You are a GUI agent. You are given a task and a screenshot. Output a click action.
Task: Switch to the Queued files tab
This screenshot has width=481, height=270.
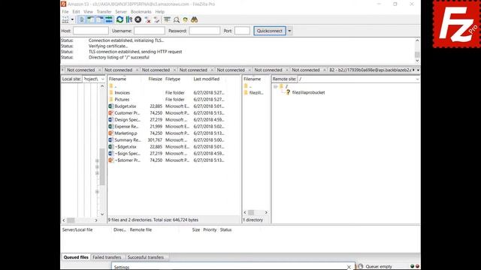[x=76, y=257]
